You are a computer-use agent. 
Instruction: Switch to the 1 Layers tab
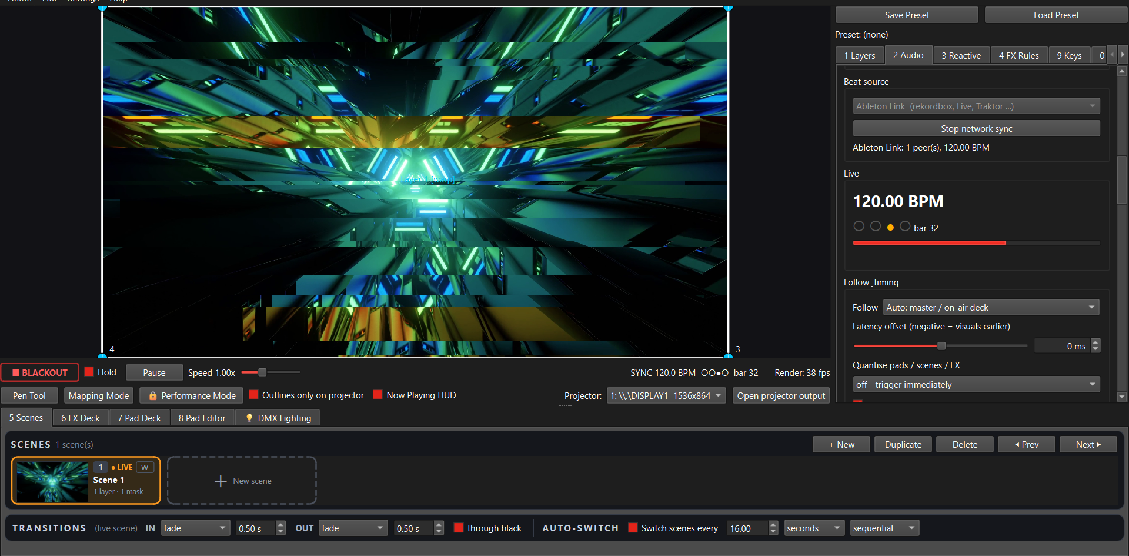[860, 56]
